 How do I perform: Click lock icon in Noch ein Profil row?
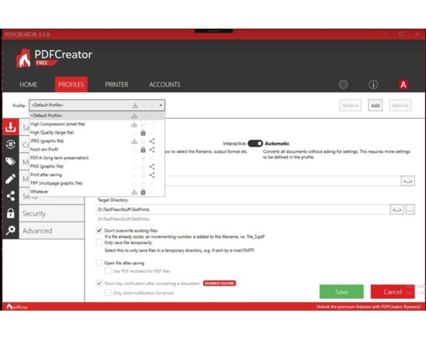tap(143, 150)
